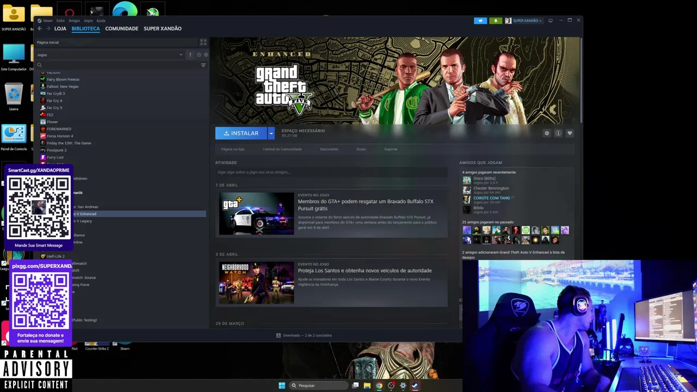Screen dimensions: 697x392
Task: Open the Bravado Buffalo STX event thumbnail
Action: click(x=256, y=213)
